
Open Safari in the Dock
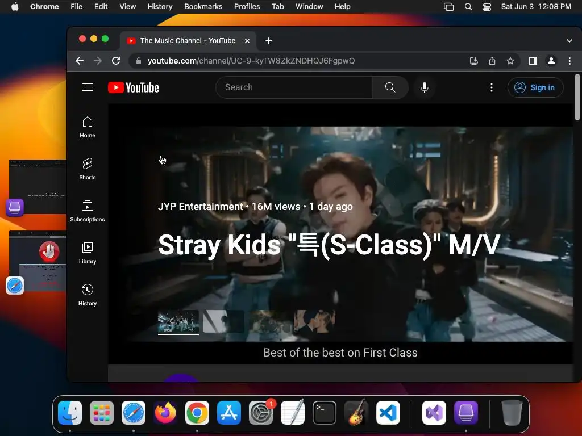click(x=134, y=413)
